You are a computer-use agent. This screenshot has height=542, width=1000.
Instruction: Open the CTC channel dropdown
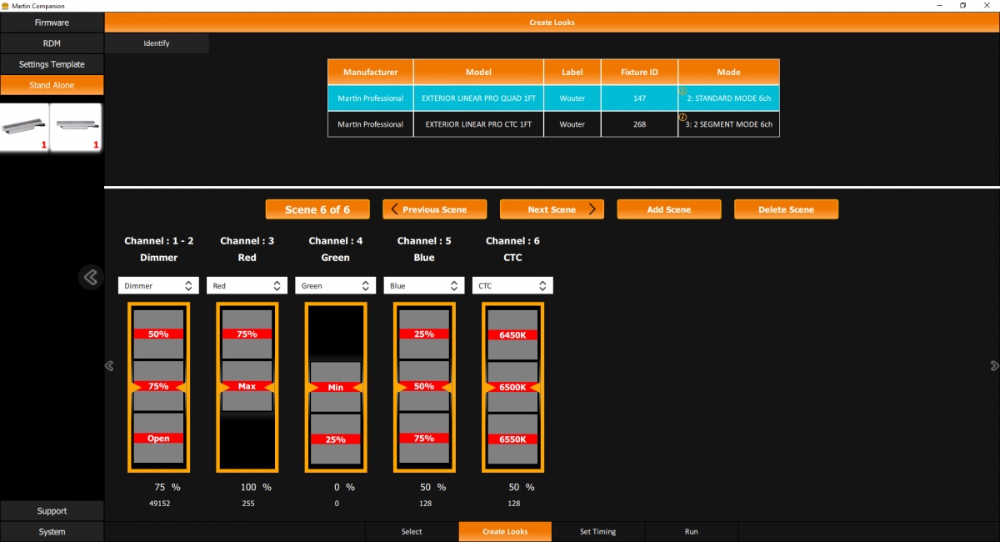512,286
